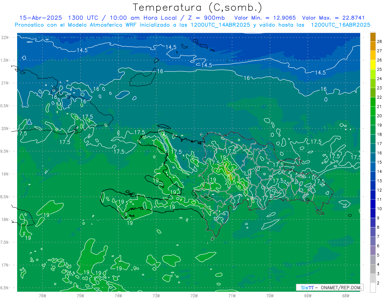The width and height of the screenshot is (388, 300).
Task: Click color scale label "23"
Action: 380,88
